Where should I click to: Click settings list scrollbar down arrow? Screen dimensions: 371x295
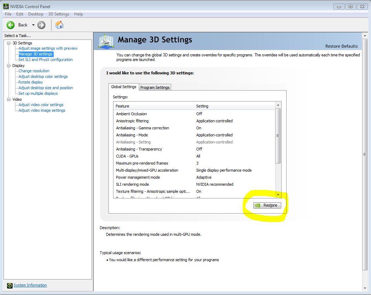coord(278,195)
